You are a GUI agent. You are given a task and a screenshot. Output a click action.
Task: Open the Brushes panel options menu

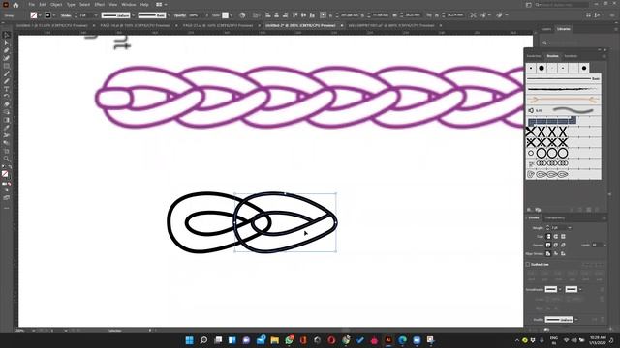click(x=604, y=56)
